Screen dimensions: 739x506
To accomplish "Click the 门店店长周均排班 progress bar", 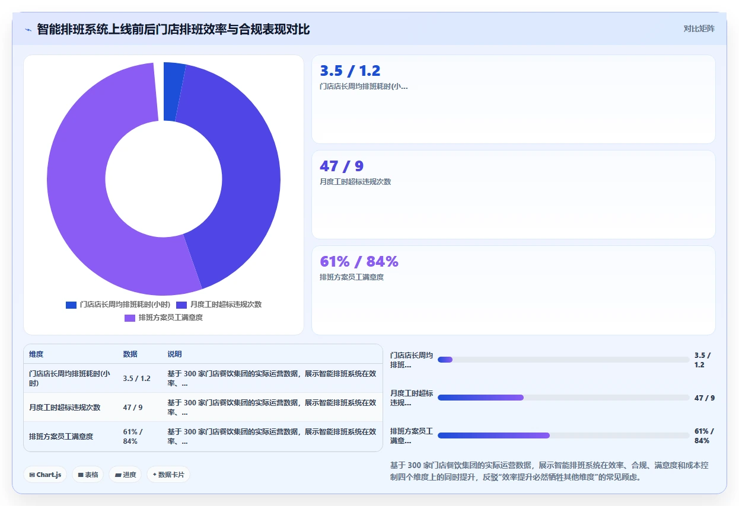I will click(x=563, y=360).
